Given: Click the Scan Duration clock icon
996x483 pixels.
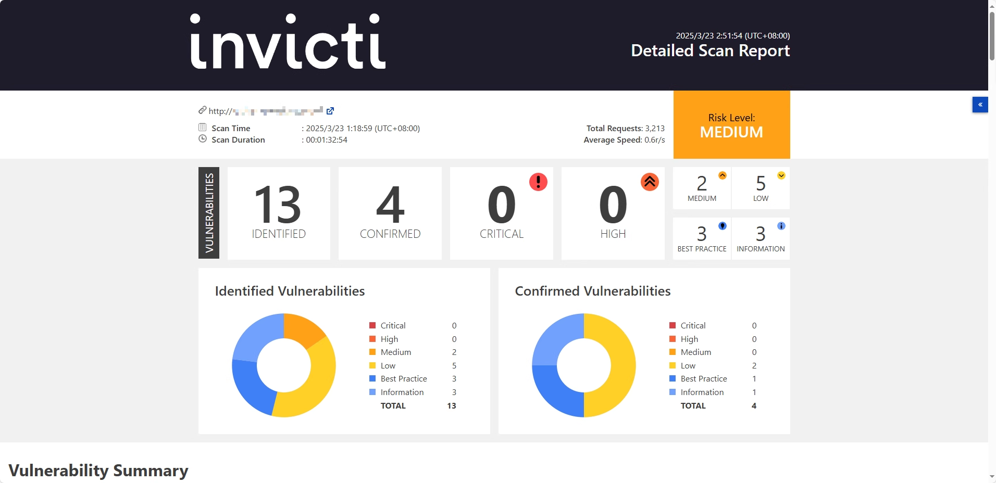Looking at the screenshot, I should (203, 139).
